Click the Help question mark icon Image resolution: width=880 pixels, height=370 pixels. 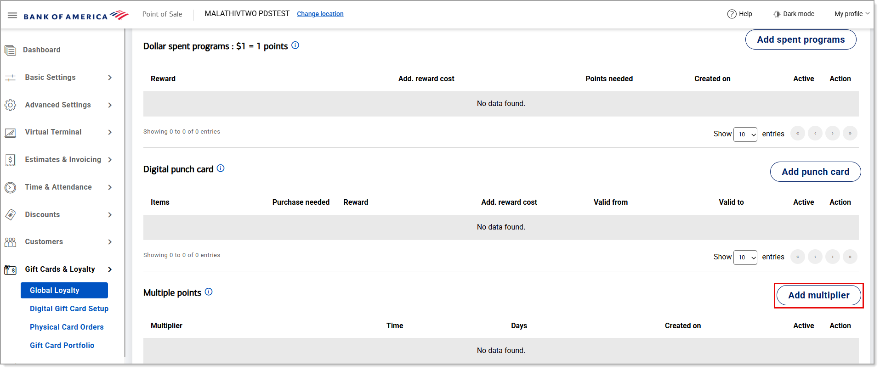732,14
